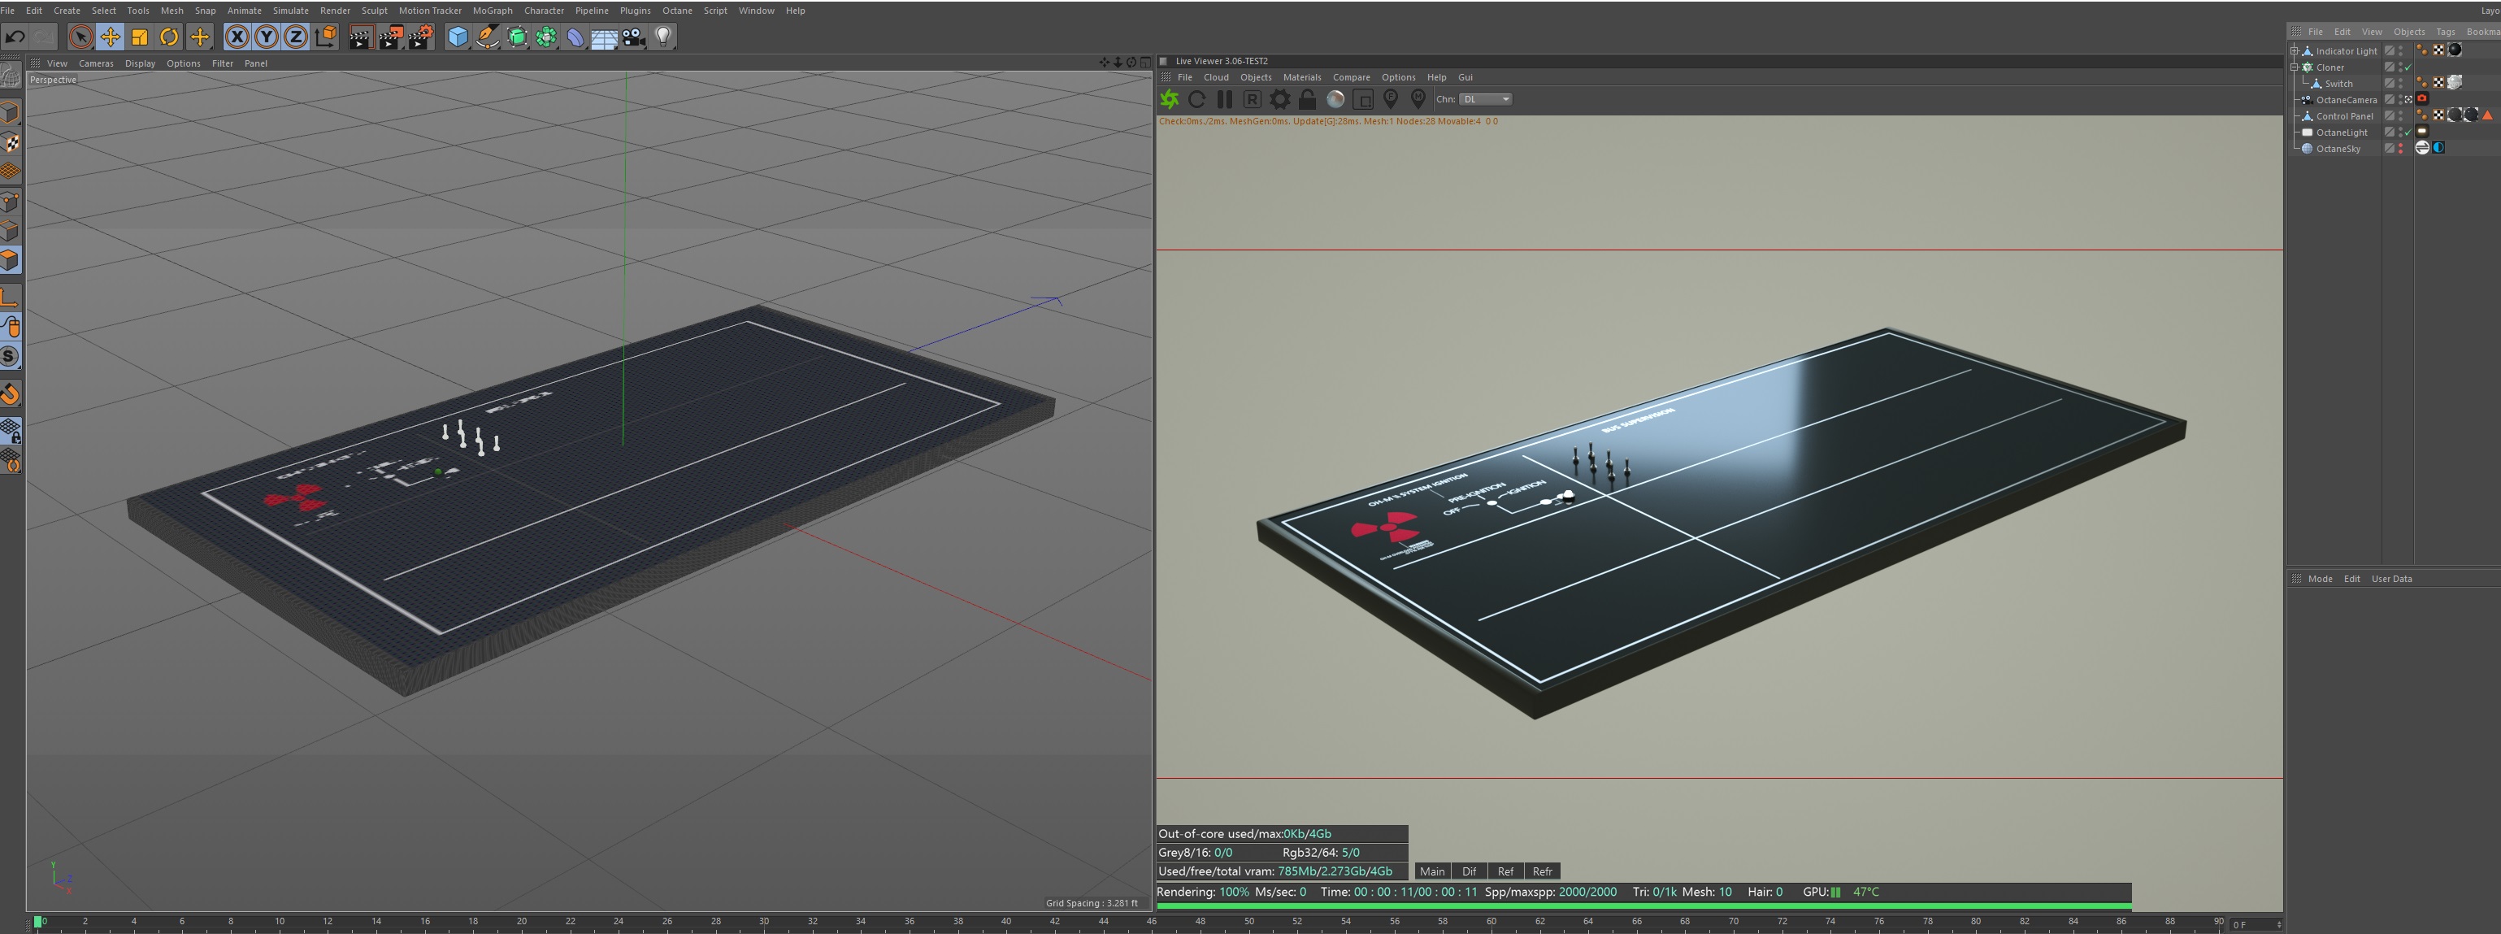Open Octane settings gear icon
The image size is (2501, 934).
pyautogui.click(x=1279, y=99)
